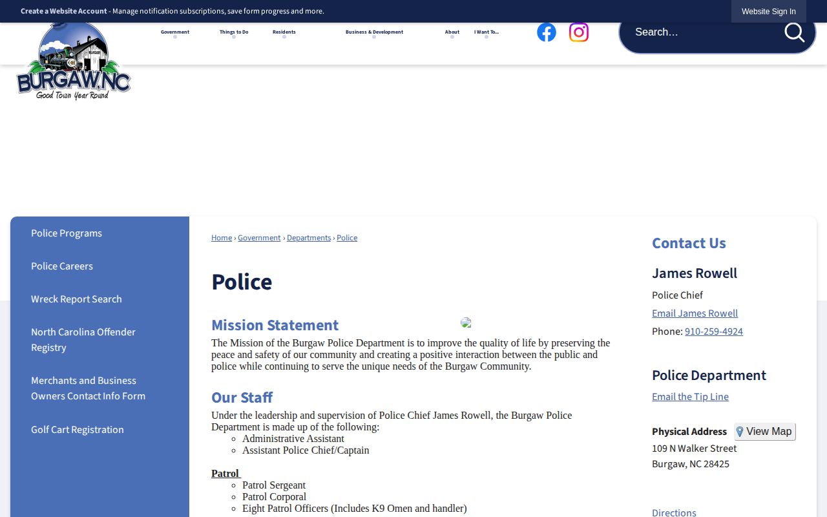827x517 pixels.
Task: Click the Mission Statement heading
Action: pyautogui.click(x=275, y=325)
